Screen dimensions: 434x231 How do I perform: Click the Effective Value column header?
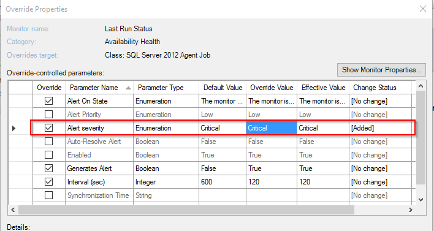click(x=323, y=88)
